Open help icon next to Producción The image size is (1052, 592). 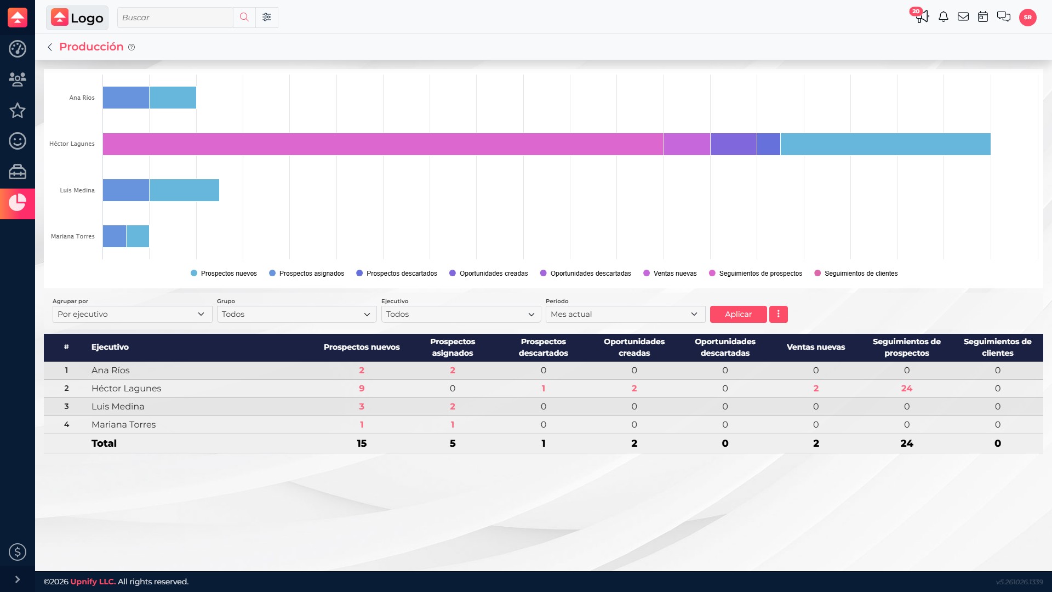[x=131, y=48]
